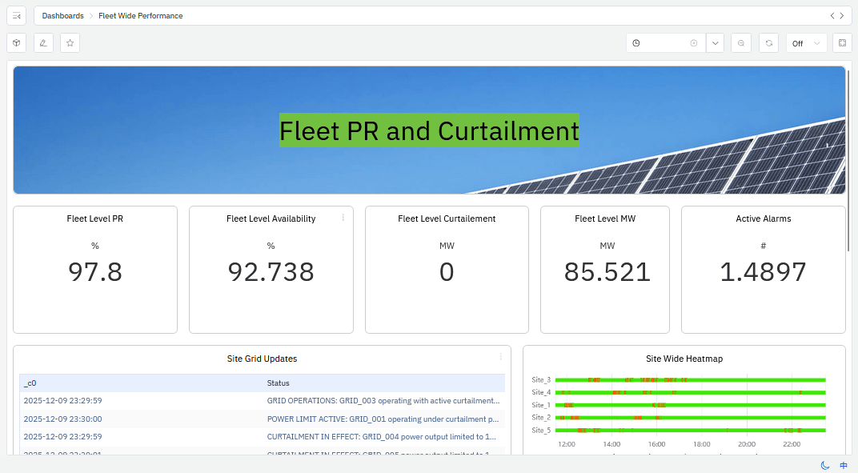
Task: Open Site Grid Updates panel options menu
Action: [501, 357]
